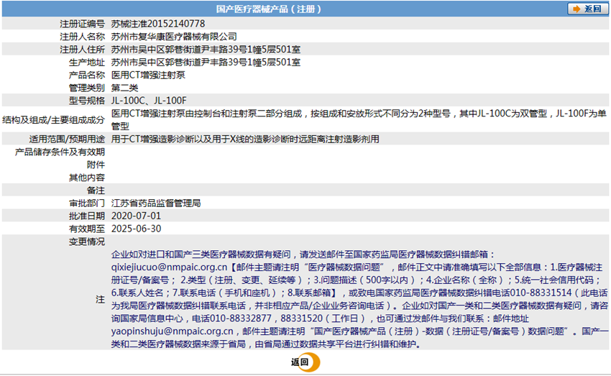
Task: Click the 有效期至 label
Action: click(87, 229)
